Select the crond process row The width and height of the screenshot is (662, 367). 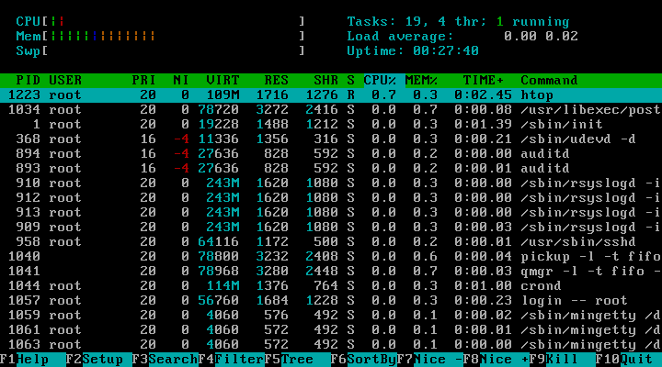tap(331, 285)
